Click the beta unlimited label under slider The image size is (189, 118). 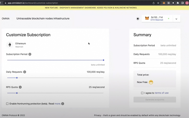98,65
